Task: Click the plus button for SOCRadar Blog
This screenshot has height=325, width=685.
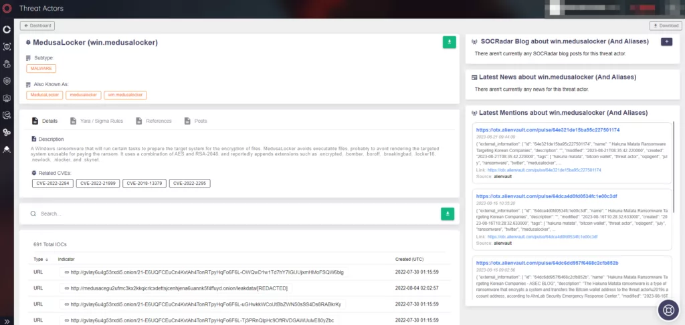Action: (x=666, y=41)
